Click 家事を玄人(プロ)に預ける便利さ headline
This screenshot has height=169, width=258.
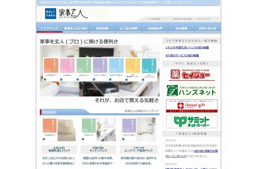click(x=79, y=41)
